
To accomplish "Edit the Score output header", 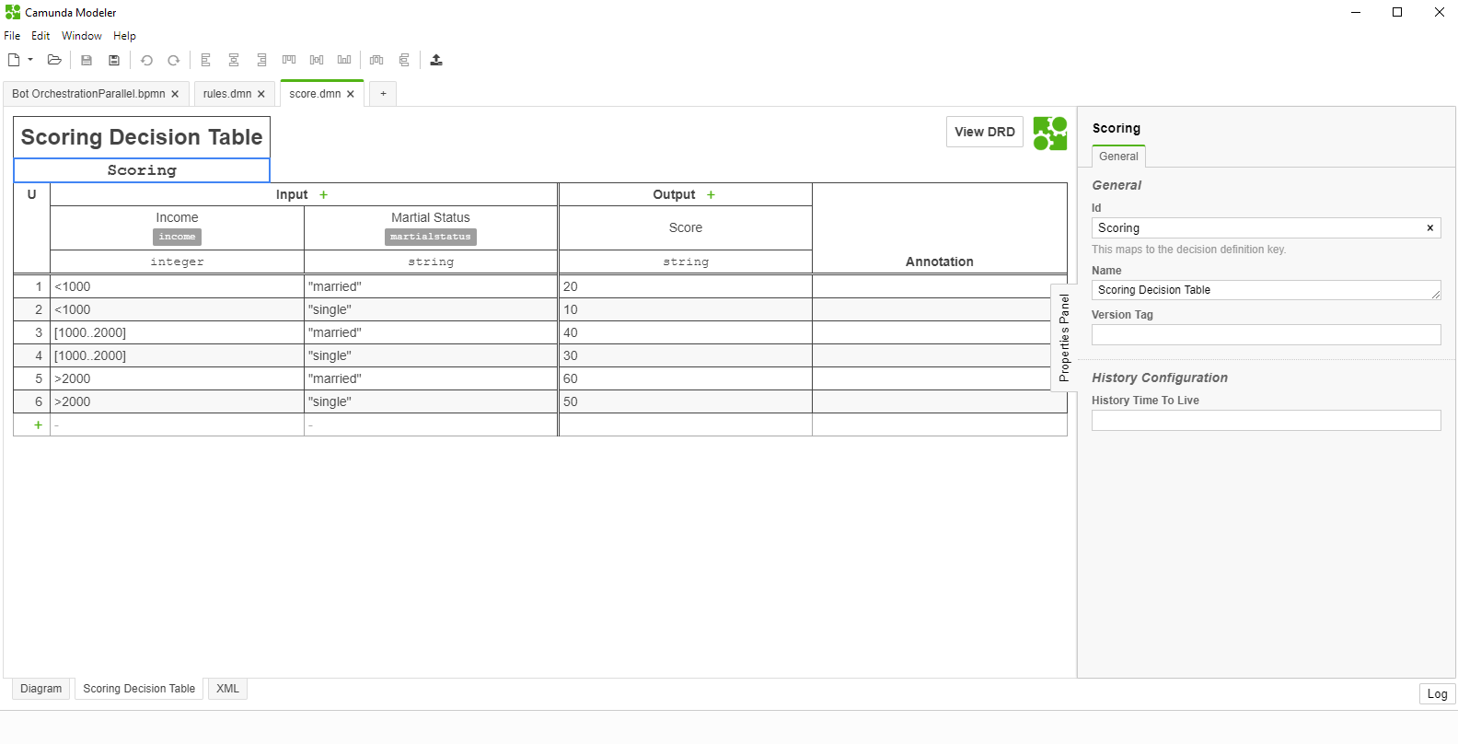I will click(686, 227).
